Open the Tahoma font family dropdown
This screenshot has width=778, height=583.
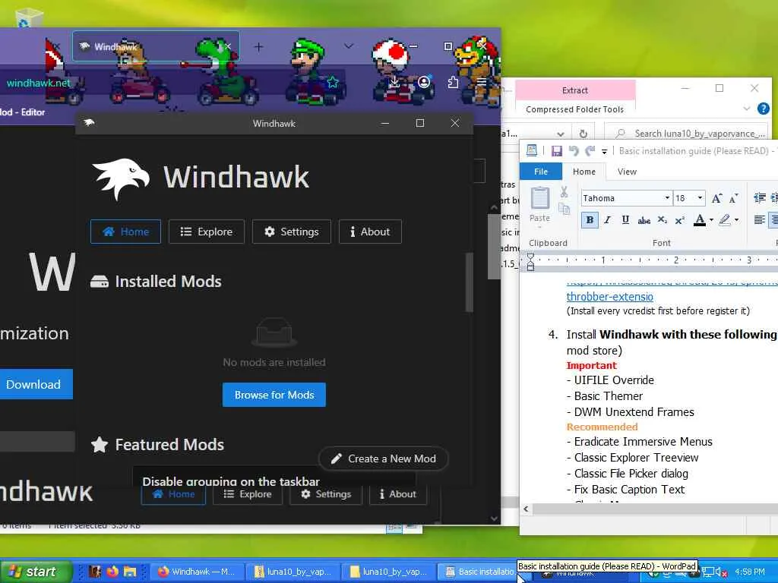667,198
